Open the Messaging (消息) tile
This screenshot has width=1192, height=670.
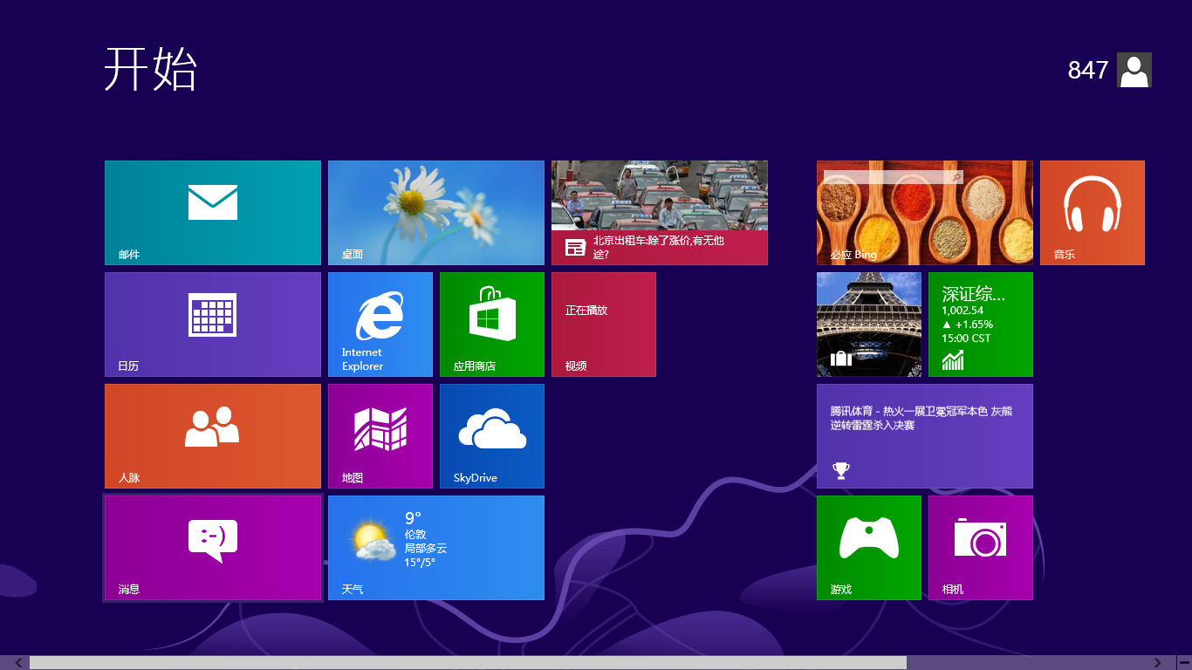[x=213, y=547]
